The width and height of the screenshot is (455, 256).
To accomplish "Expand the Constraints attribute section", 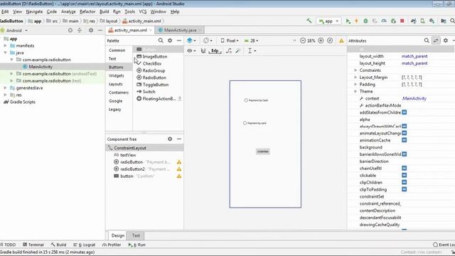I will [x=355, y=70].
